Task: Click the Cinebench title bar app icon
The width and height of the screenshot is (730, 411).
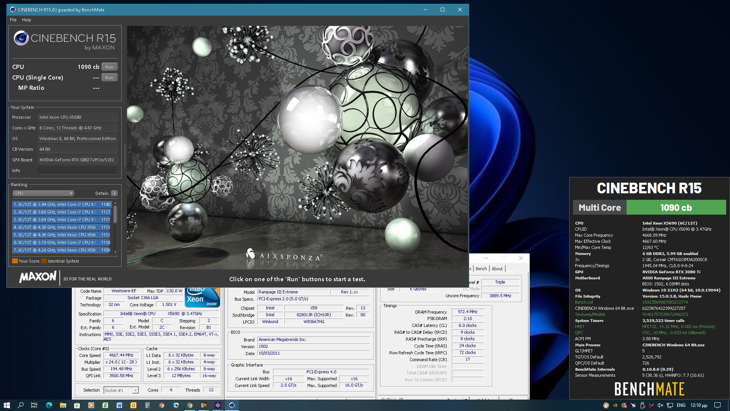Action: (13, 10)
